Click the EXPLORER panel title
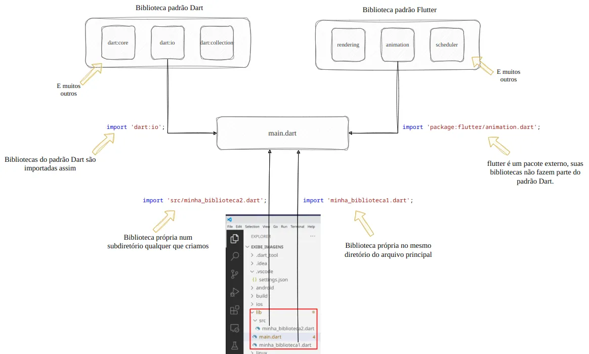This screenshot has width=589, height=354. (261, 237)
